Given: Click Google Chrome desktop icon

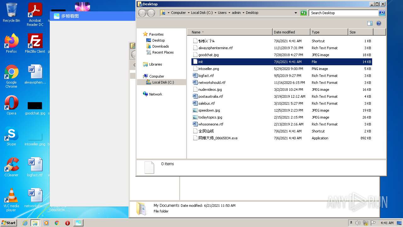Looking at the screenshot, I should point(11,76).
